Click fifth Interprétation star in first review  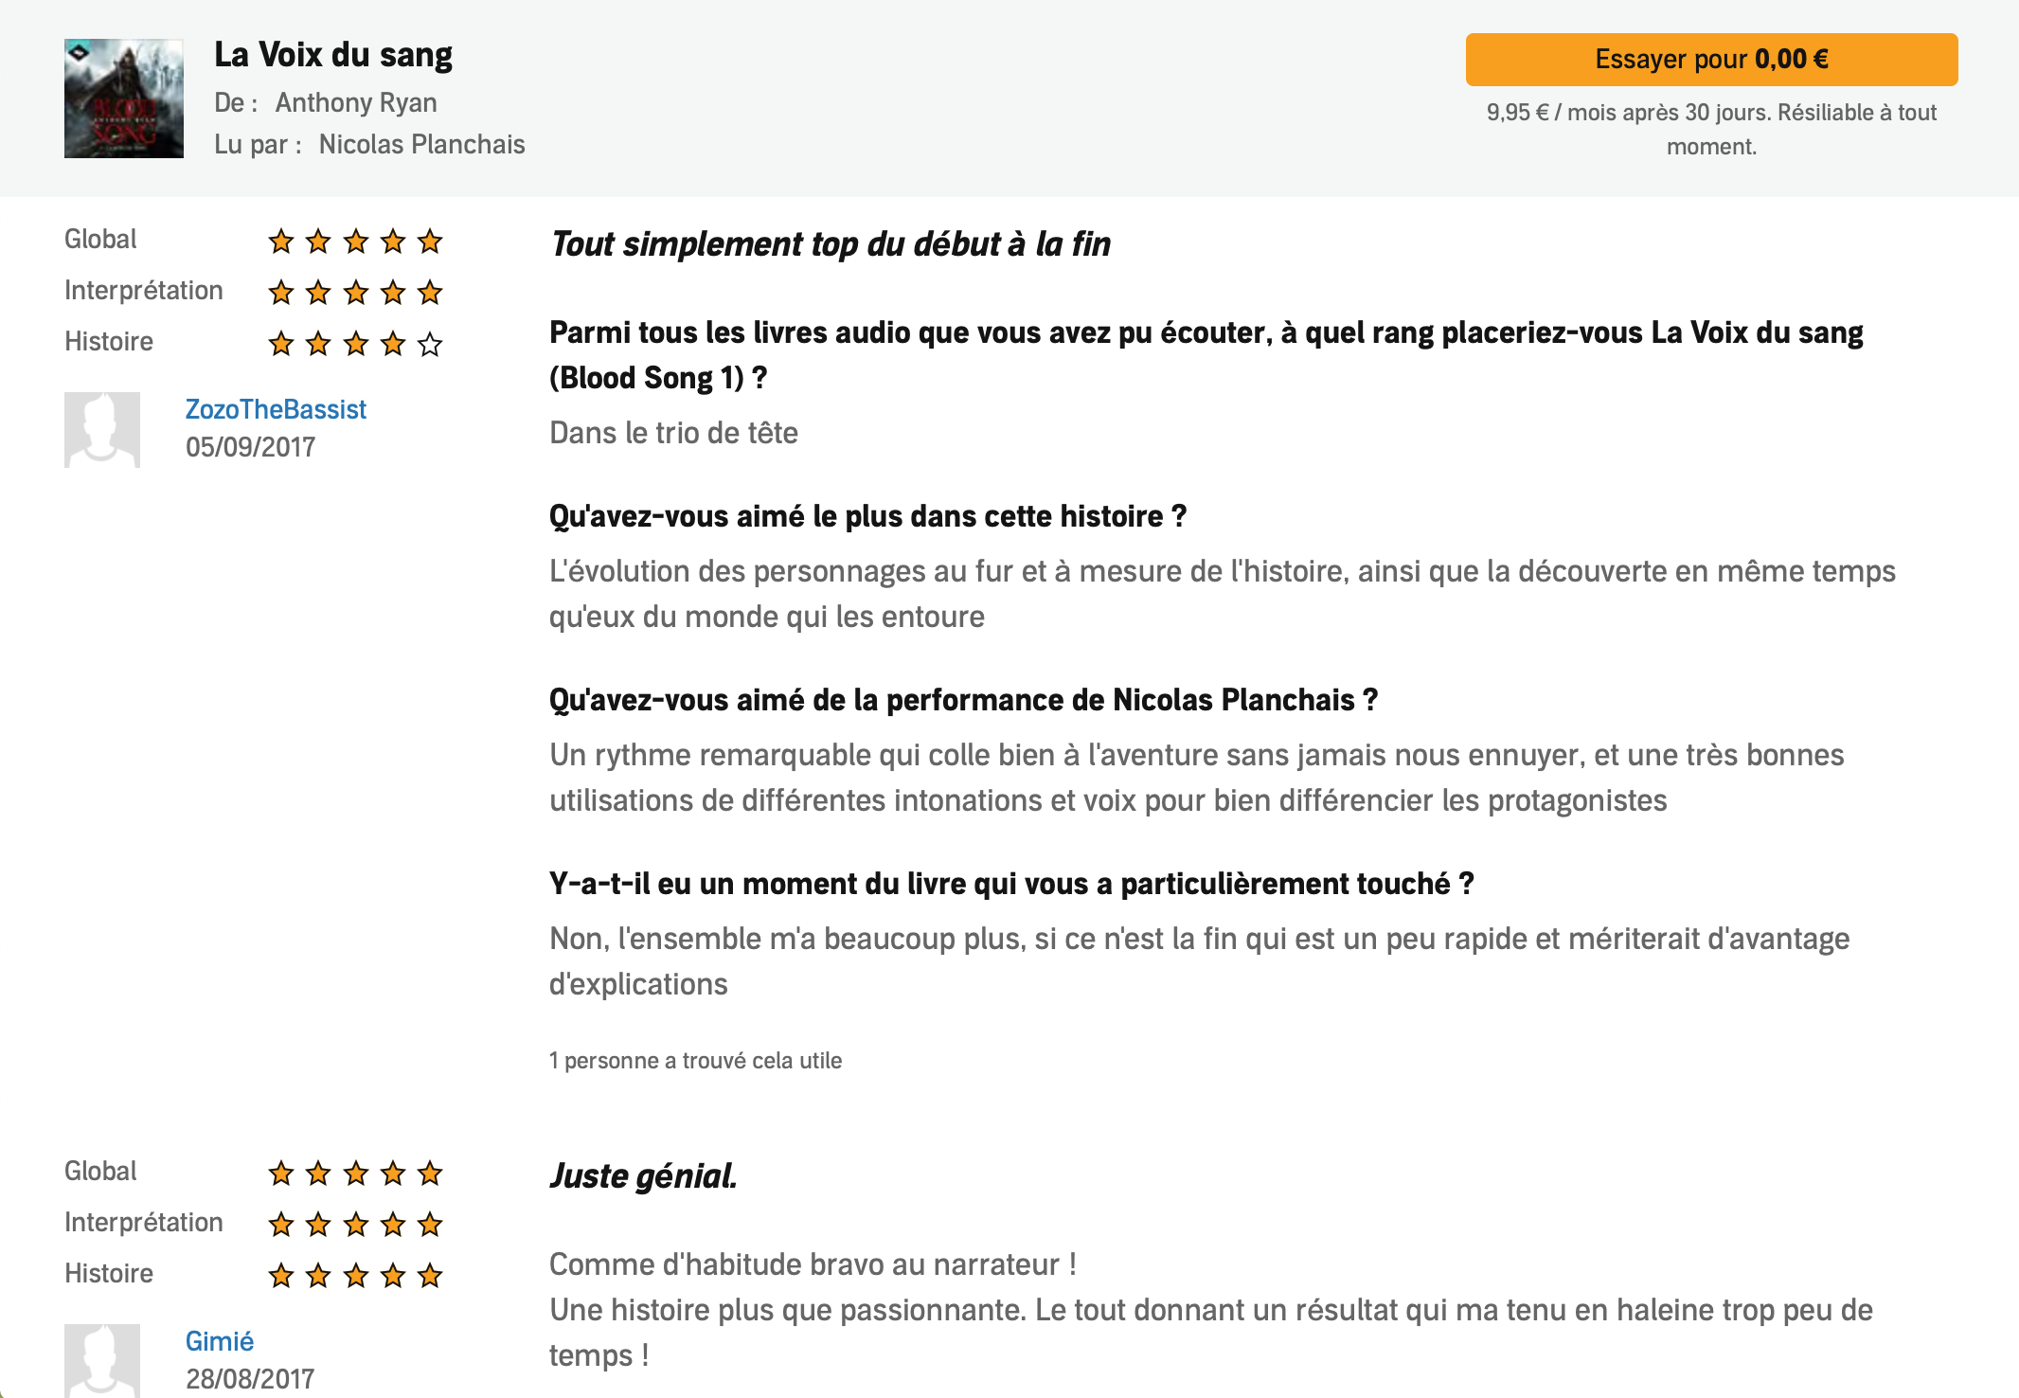coord(430,293)
